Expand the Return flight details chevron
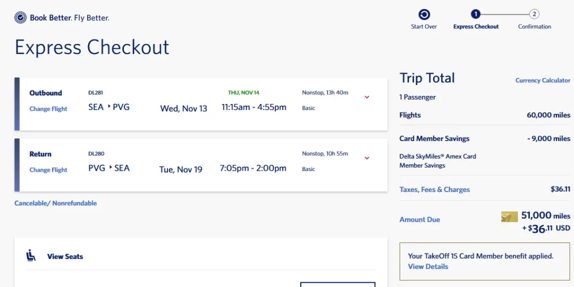Viewport: 574px width, 287px height. [x=367, y=158]
